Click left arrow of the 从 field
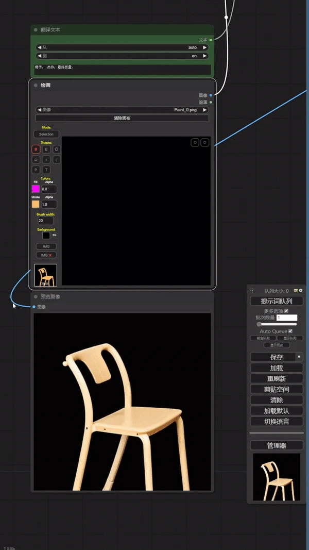 pyautogui.click(x=39, y=47)
